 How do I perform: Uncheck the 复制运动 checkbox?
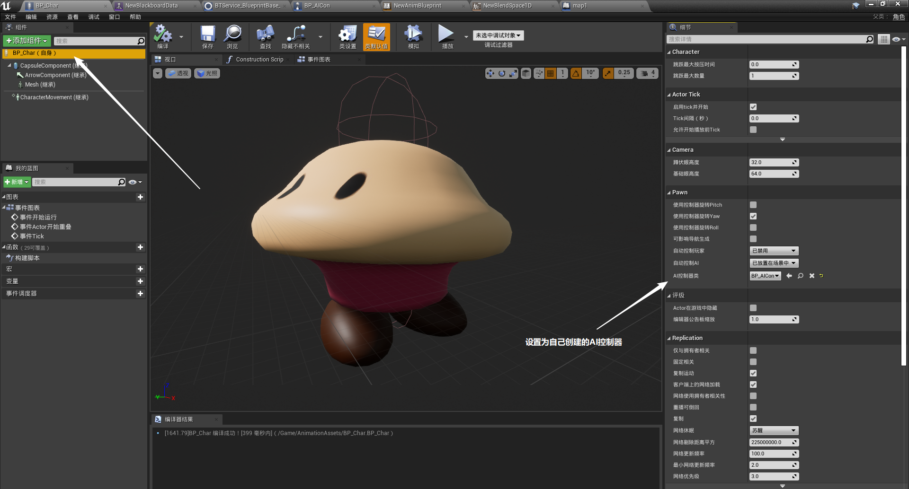[753, 373]
